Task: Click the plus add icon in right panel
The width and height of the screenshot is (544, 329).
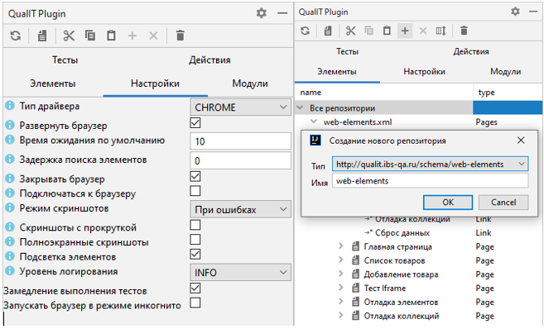Action: pyautogui.click(x=405, y=31)
